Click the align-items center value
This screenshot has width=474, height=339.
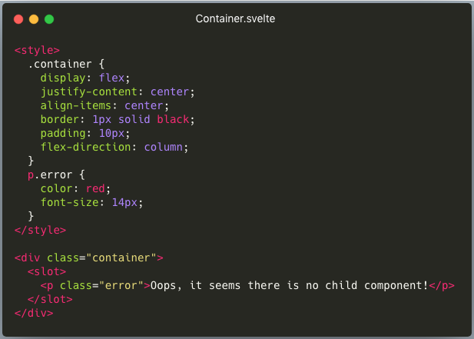[144, 105]
